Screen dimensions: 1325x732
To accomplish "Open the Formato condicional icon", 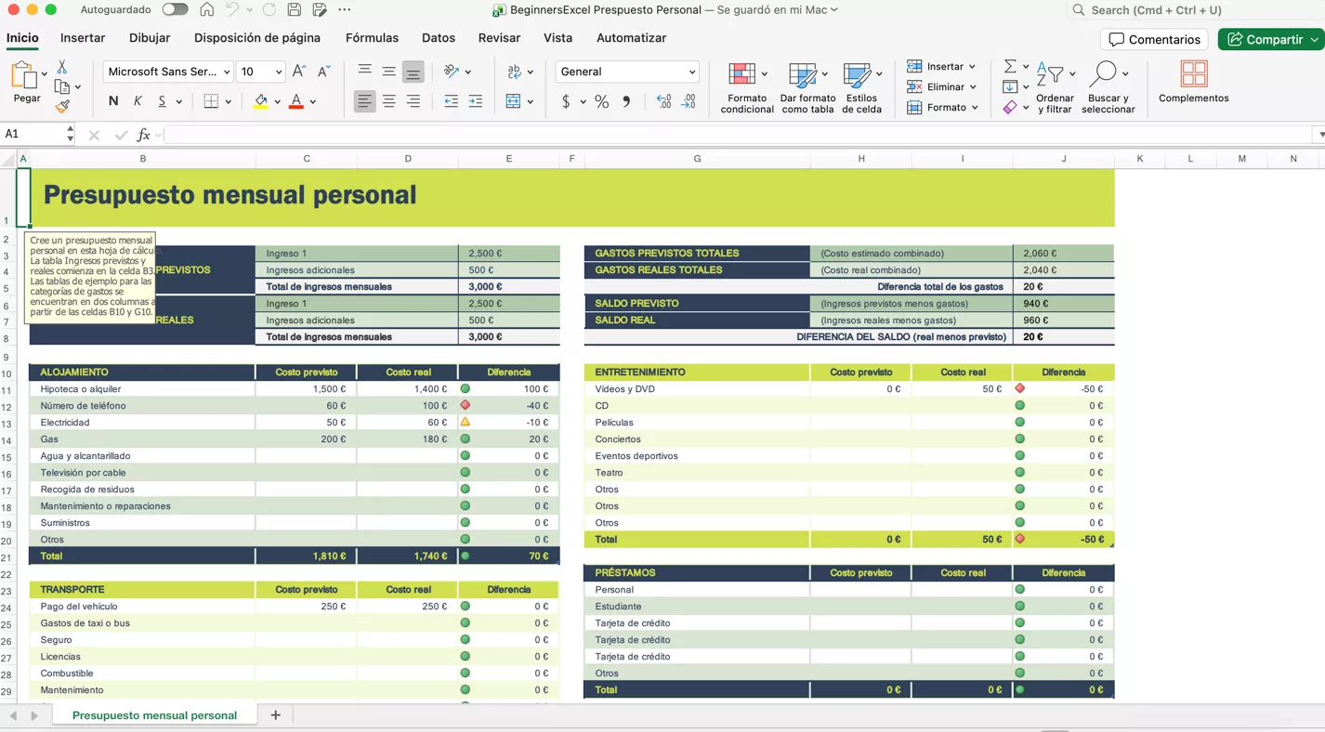I will tap(741, 74).
